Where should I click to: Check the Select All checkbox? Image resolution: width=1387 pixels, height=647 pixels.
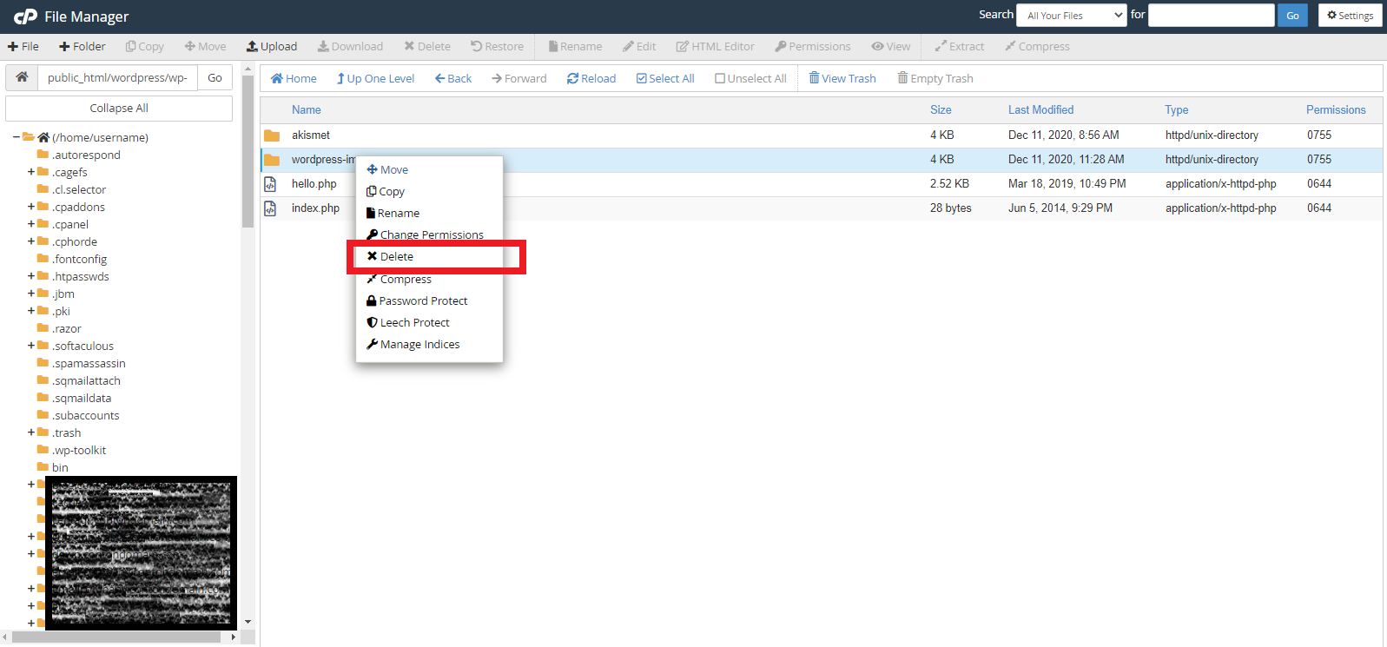642,78
